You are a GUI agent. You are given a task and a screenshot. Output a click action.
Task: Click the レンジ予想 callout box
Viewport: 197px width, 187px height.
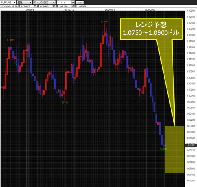coord(151,29)
